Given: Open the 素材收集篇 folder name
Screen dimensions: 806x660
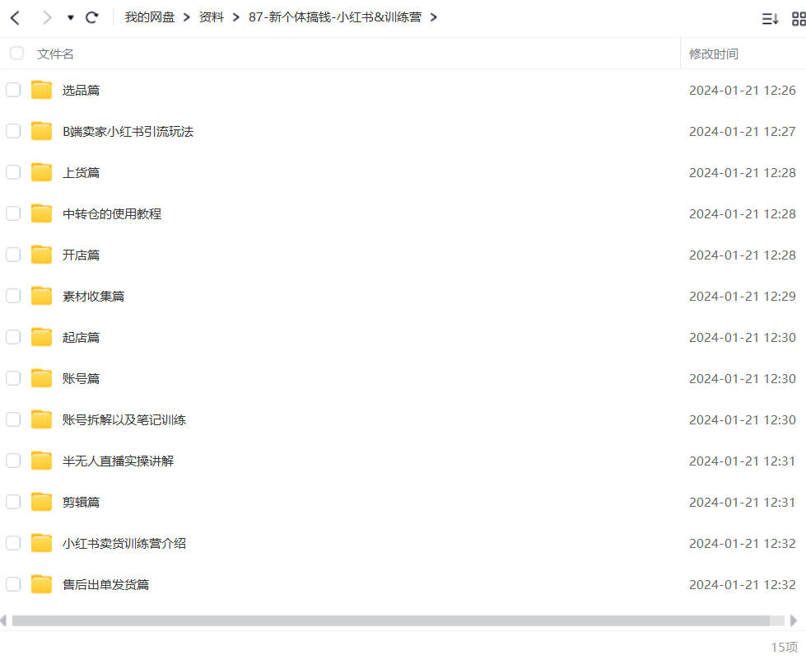Looking at the screenshot, I should point(93,297).
